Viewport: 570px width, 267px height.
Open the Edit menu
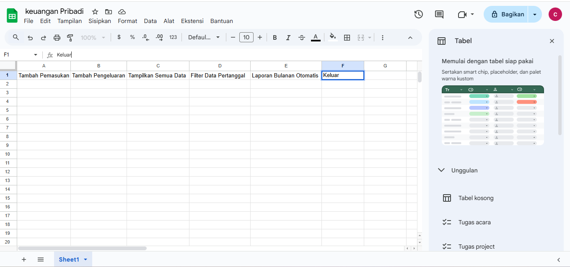pyautogui.click(x=45, y=21)
